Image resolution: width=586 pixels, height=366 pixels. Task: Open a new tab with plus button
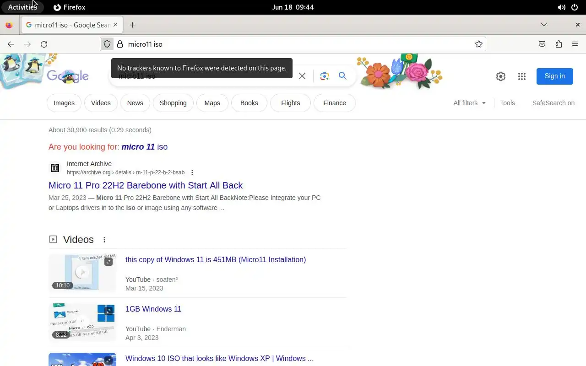coord(132,25)
